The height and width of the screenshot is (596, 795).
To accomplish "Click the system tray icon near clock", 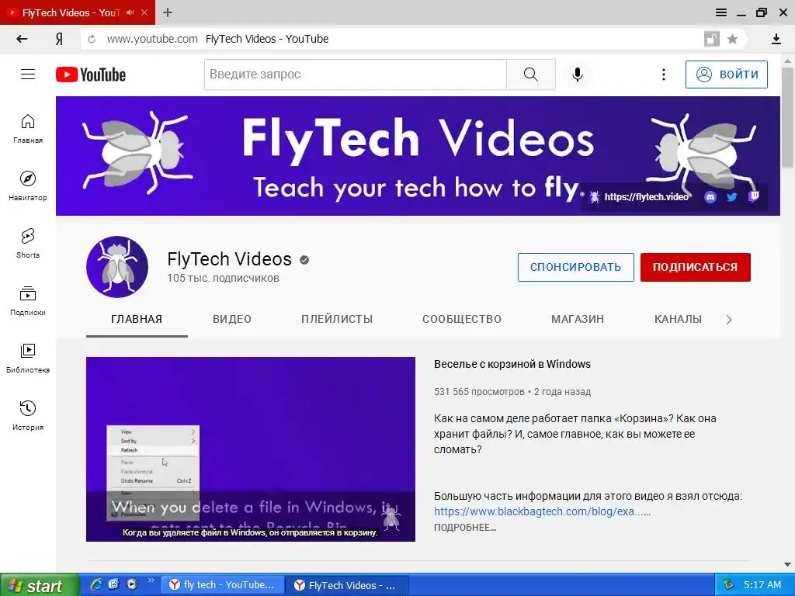I will (x=728, y=585).
